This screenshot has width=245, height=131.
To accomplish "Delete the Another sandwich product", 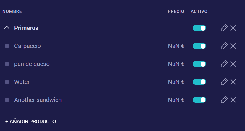I will [233, 100].
